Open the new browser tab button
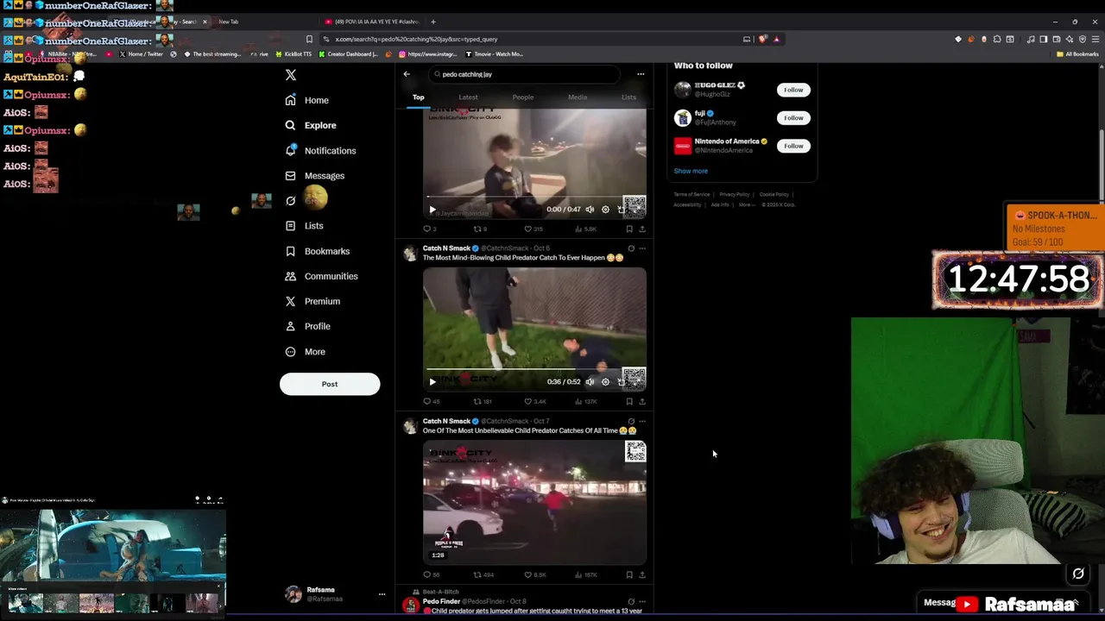 [x=433, y=22]
